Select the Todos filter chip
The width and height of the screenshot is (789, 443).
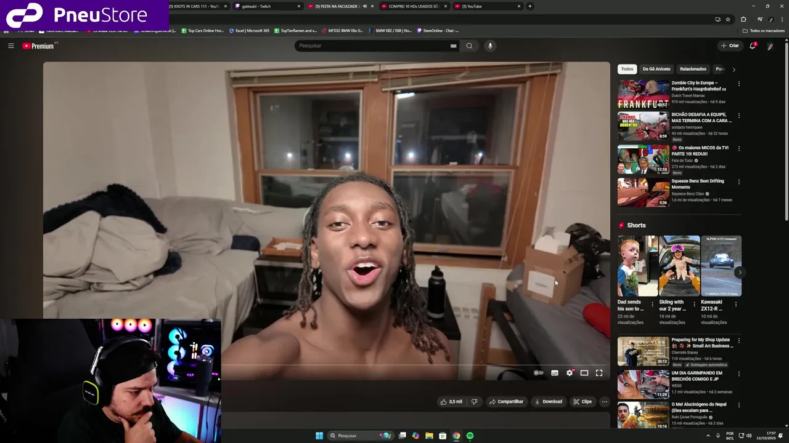click(627, 69)
